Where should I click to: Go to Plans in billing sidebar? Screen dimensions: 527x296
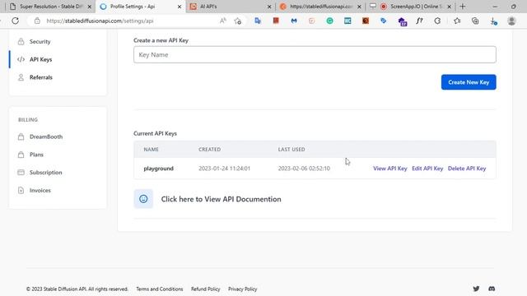36,155
